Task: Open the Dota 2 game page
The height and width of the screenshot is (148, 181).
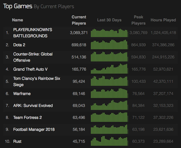Action: pos(20,45)
